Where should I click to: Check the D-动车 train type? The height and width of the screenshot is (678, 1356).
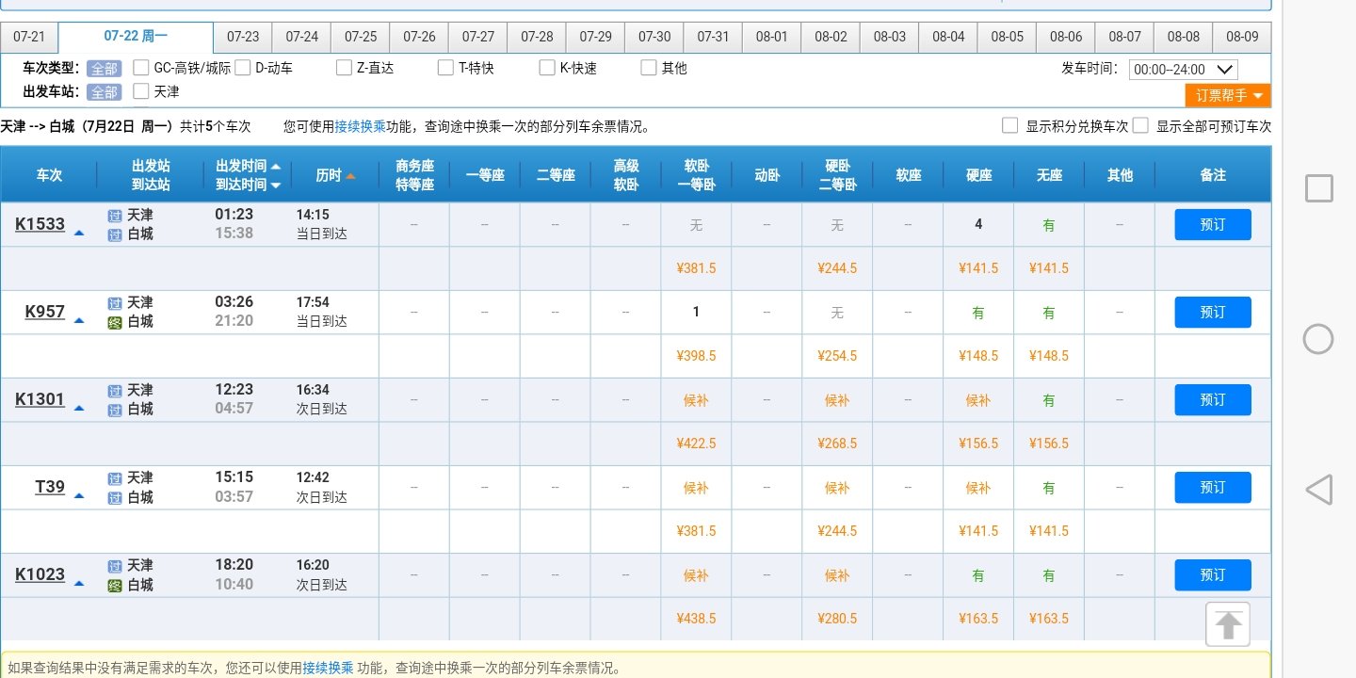(243, 68)
